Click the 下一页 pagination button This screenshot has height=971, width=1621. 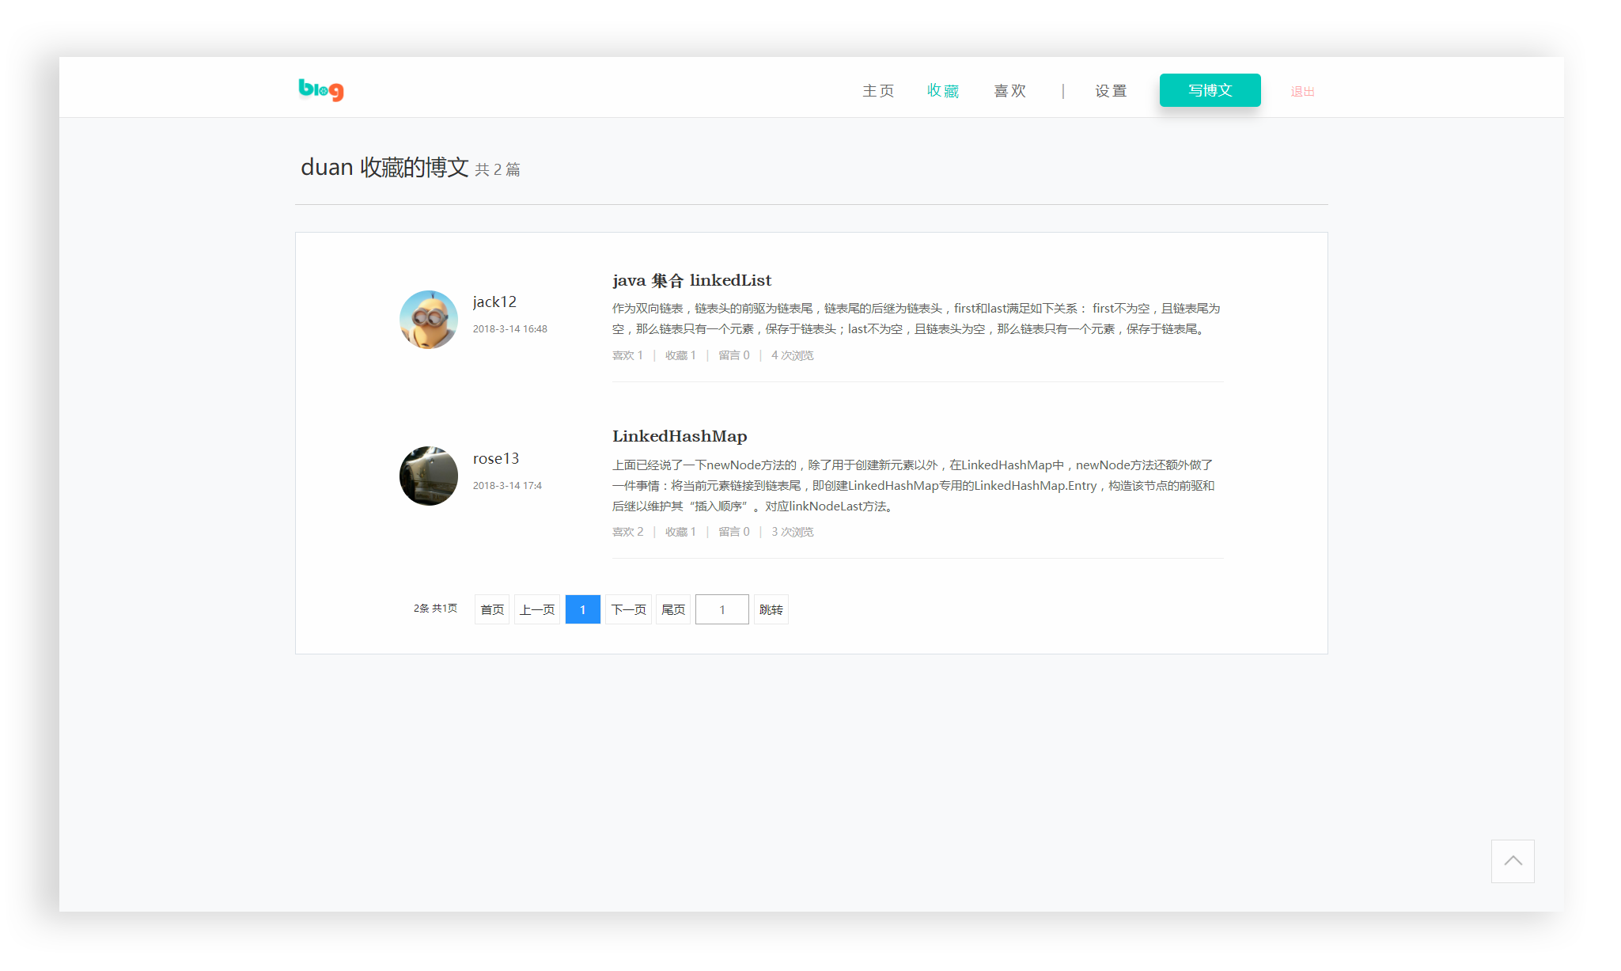628,609
